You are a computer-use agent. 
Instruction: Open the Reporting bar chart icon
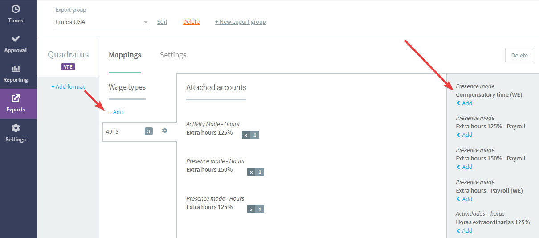point(16,68)
